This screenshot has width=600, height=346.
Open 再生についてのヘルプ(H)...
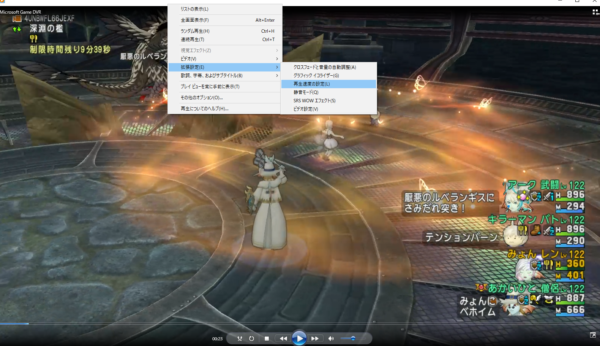[x=224, y=109]
